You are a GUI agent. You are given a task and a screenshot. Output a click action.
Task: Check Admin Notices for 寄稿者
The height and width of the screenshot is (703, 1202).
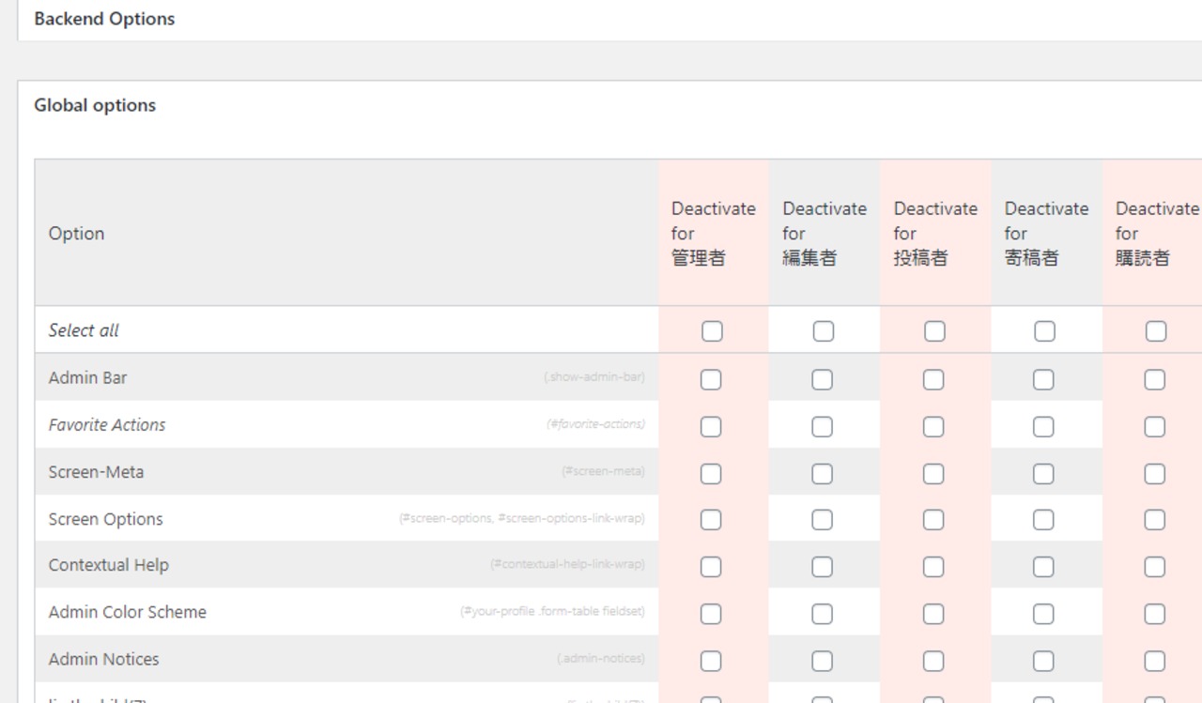(x=1043, y=661)
